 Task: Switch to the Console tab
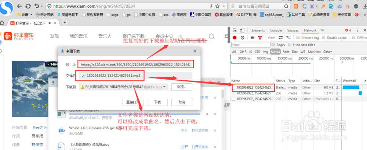276,30
